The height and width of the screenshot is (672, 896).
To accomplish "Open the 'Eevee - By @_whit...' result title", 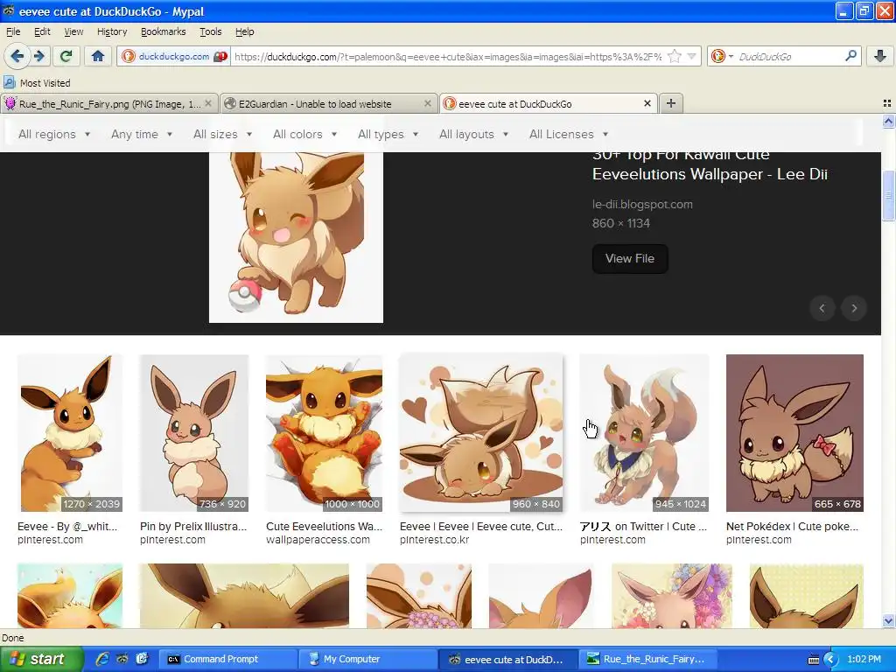I will [x=67, y=526].
